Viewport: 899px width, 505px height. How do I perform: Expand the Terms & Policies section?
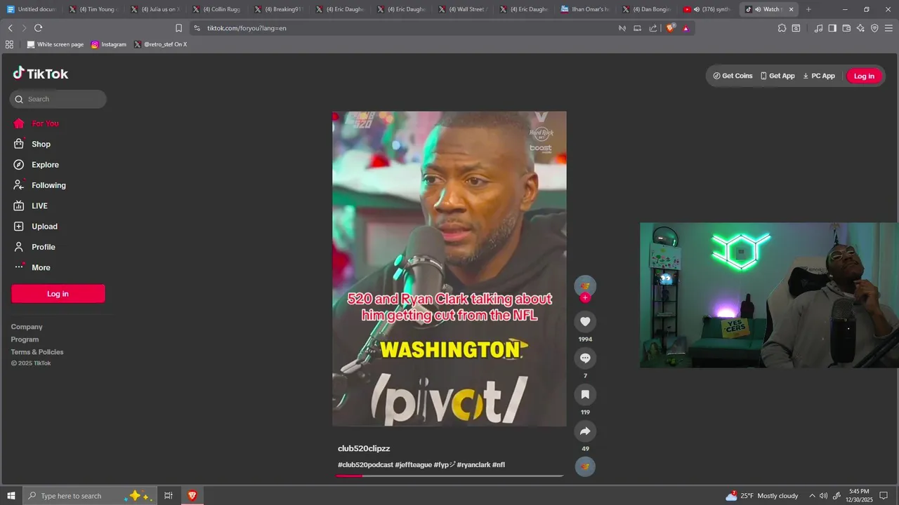click(x=37, y=352)
